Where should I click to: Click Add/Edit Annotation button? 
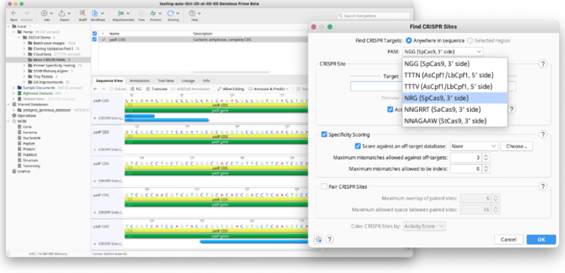[191, 89]
